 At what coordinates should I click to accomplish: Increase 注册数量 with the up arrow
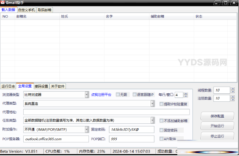pos(233,97)
